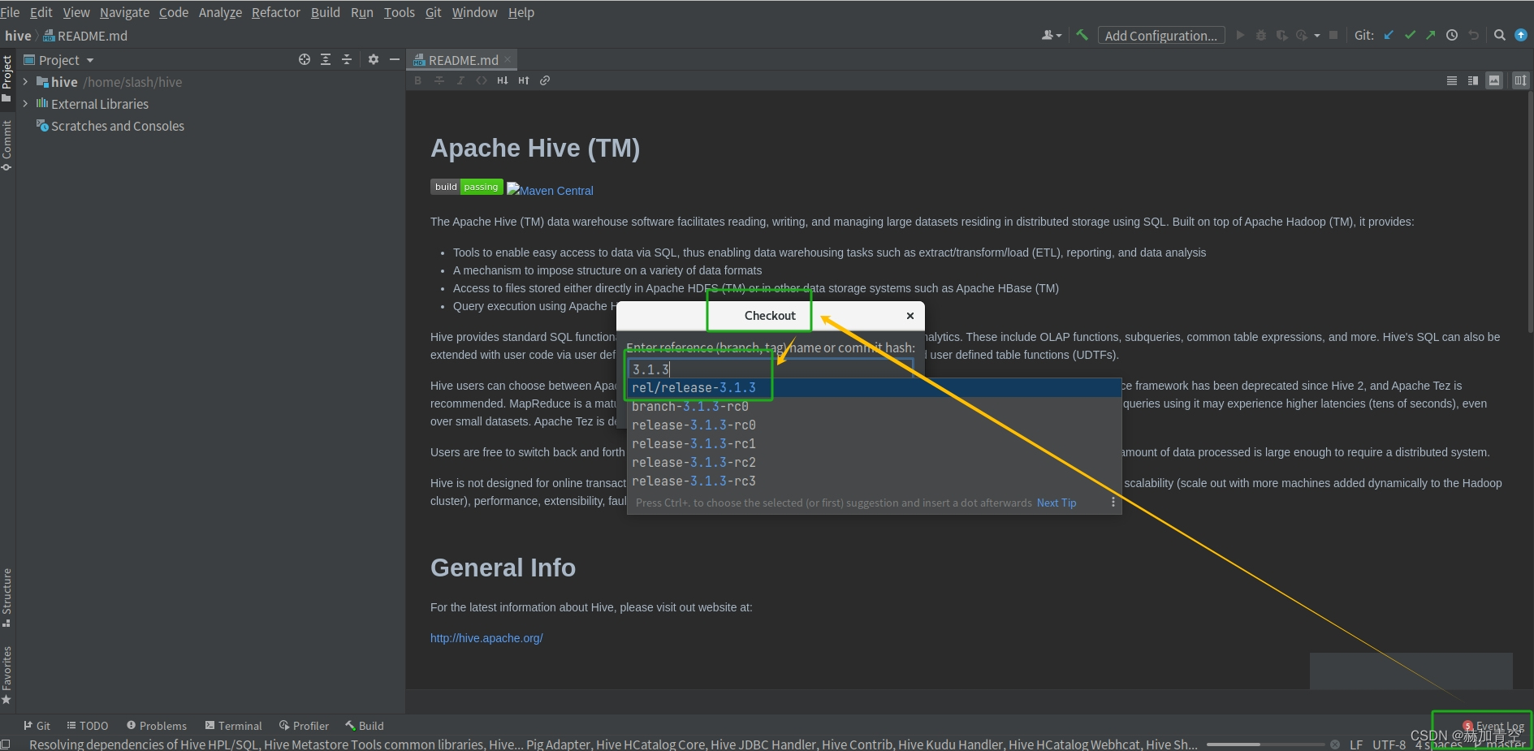The width and height of the screenshot is (1534, 751).
Task: Click the Checkout reference input field
Action: (770, 369)
